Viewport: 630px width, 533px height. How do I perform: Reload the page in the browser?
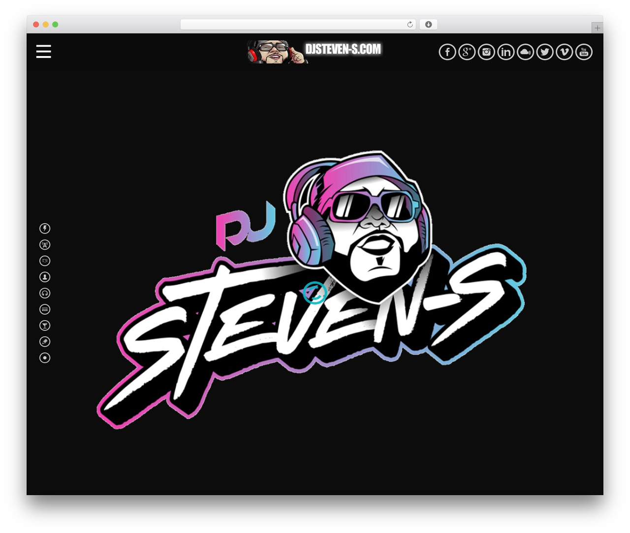[409, 25]
